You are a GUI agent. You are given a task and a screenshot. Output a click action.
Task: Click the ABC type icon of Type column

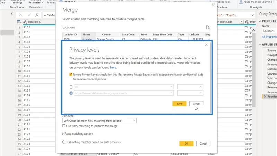[247, 22]
